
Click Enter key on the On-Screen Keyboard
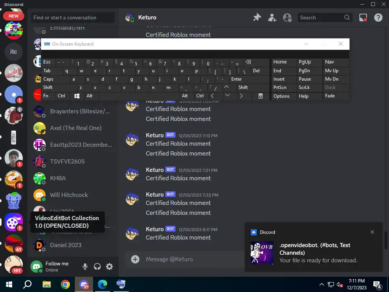[x=249, y=79]
